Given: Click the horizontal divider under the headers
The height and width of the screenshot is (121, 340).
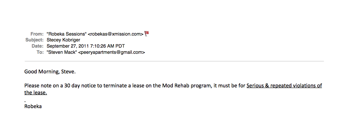Looking at the screenshot, I should click(174, 61).
